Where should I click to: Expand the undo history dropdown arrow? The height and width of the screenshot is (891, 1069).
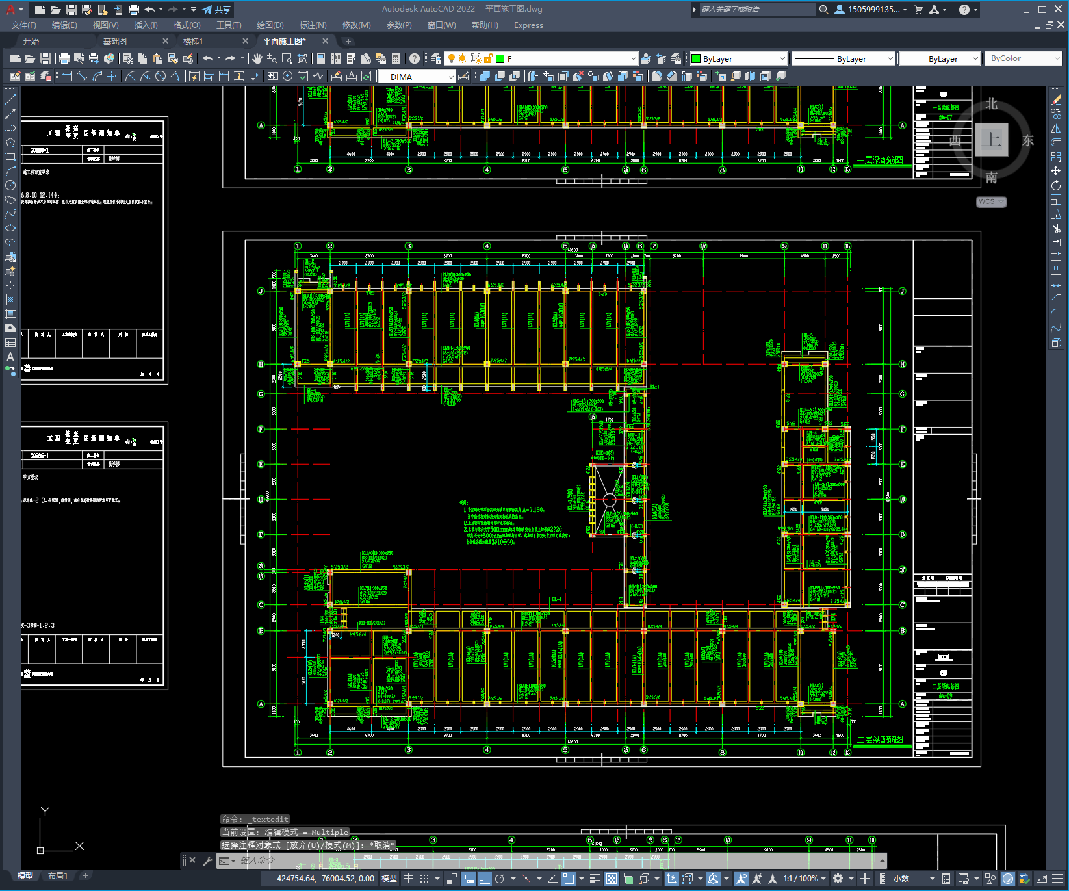[219, 58]
